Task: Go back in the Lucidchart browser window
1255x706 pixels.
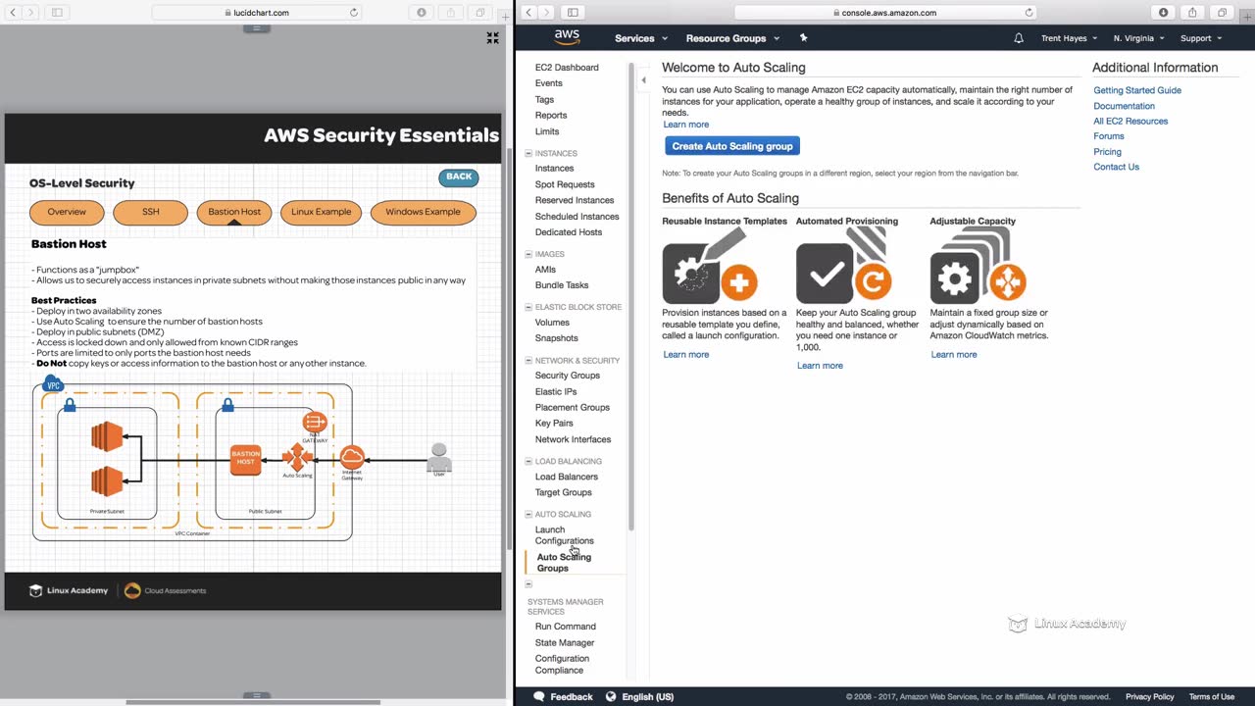Action: pos(13,13)
